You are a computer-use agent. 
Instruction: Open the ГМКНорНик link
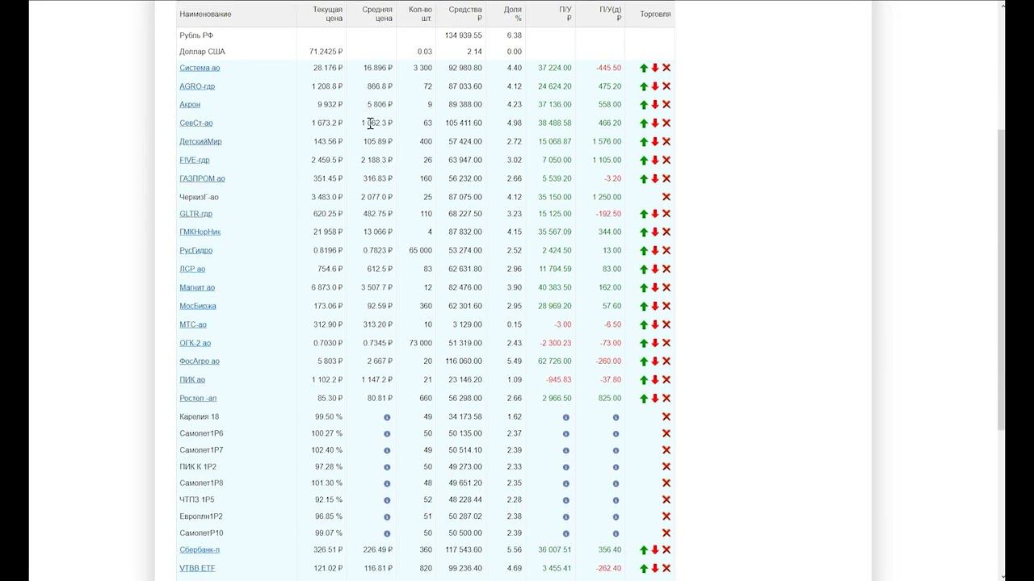coord(200,232)
